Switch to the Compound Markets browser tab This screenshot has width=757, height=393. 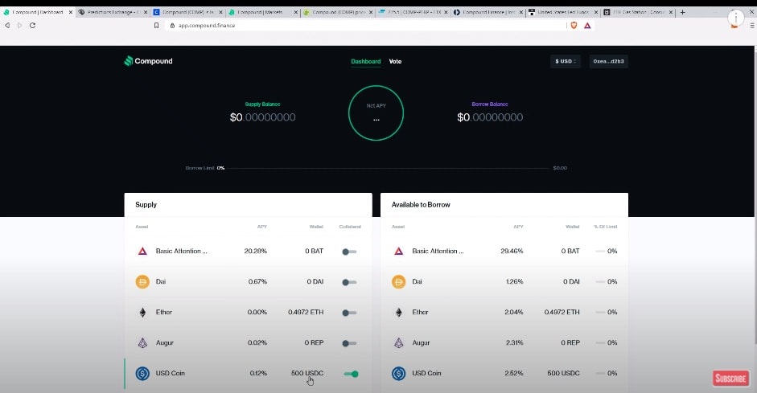click(x=263, y=12)
